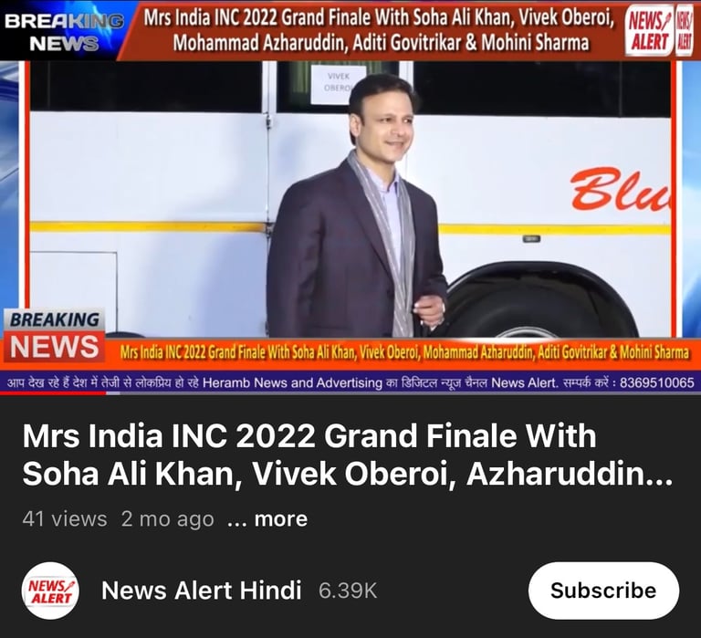
Task: Open the News Alert channel avatar
Action: click(50, 591)
